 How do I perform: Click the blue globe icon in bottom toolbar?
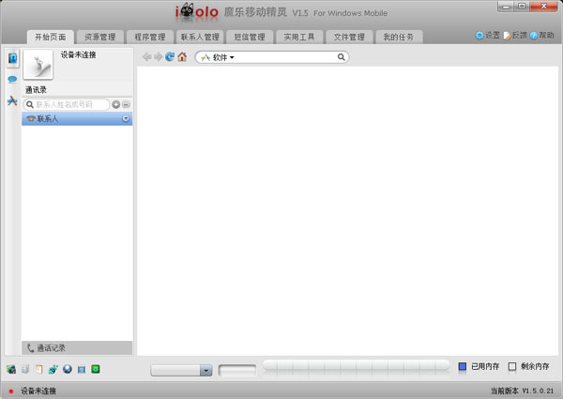68,369
